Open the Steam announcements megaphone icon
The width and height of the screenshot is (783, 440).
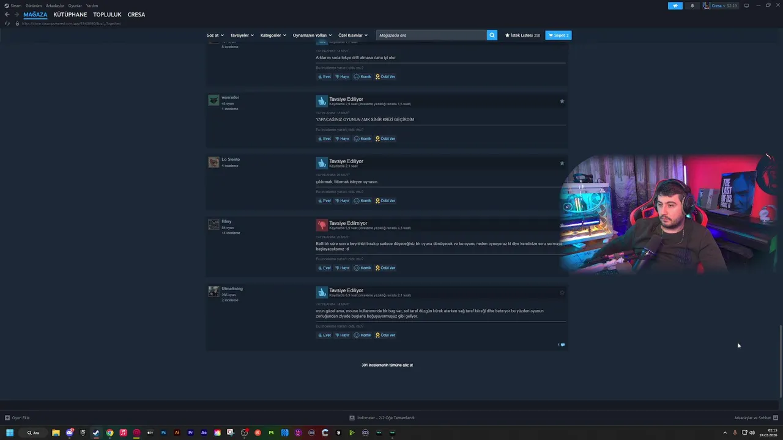(x=675, y=5)
